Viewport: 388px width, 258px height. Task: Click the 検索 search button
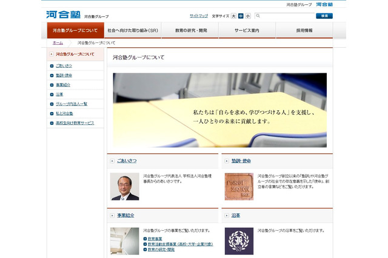click(x=324, y=16)
